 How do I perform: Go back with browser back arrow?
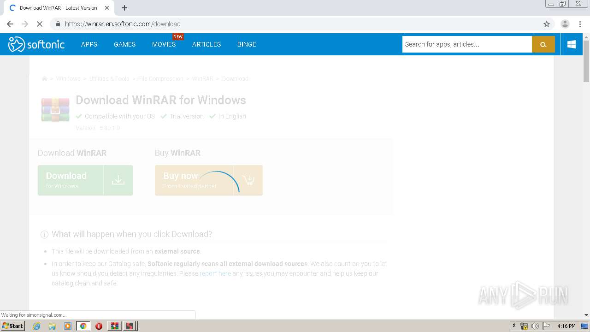tap(10, 24)
